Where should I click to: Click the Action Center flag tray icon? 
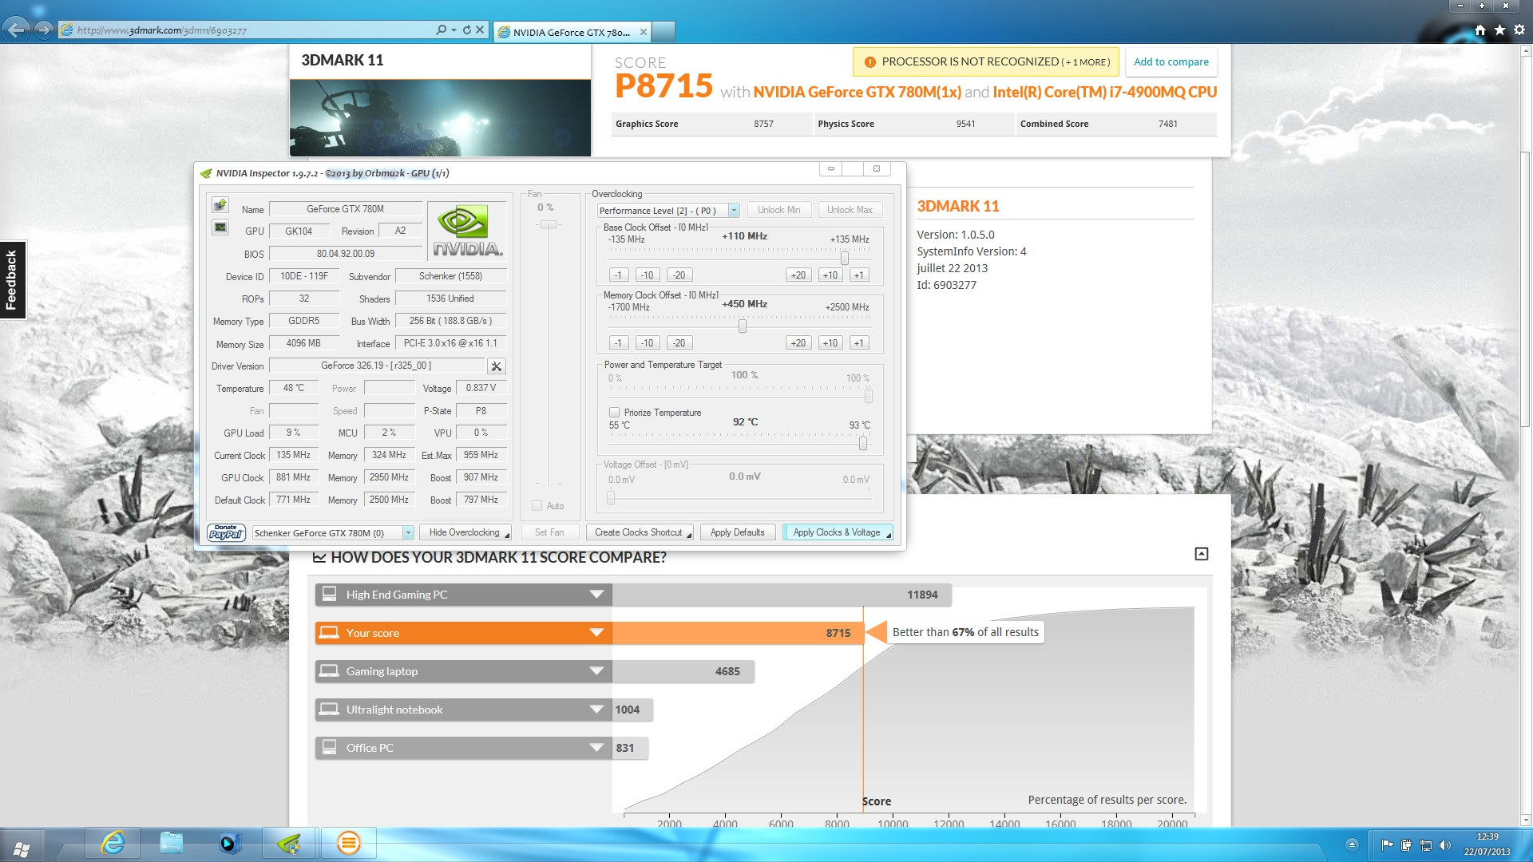click(1387, 845)
